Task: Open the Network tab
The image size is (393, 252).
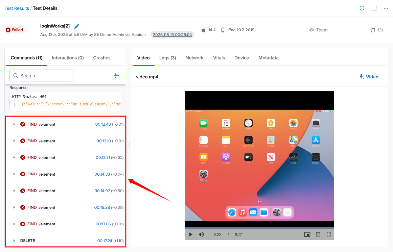Action: [x=194, y=58]
